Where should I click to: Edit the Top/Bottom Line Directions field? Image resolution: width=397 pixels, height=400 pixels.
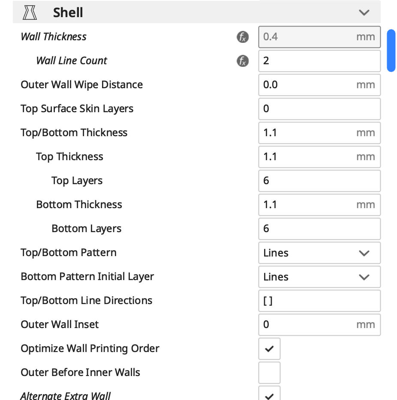point(319,301)
